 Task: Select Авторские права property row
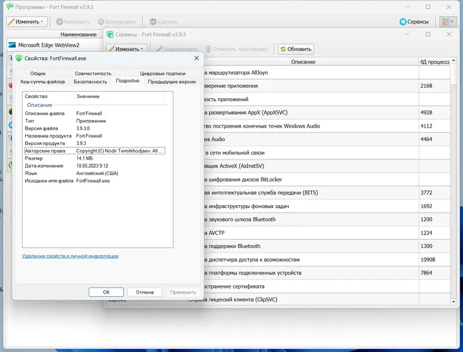[x=94, y=151]
